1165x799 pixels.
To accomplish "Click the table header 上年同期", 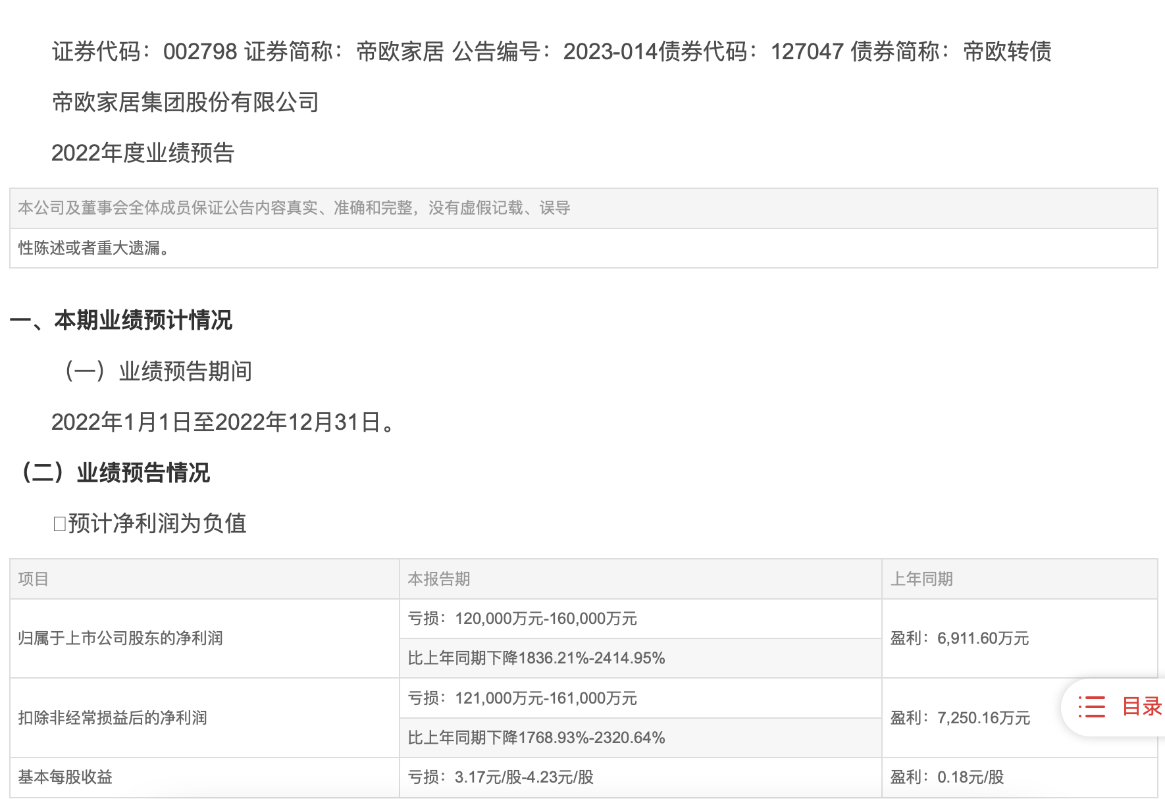I will point(1020,579).
